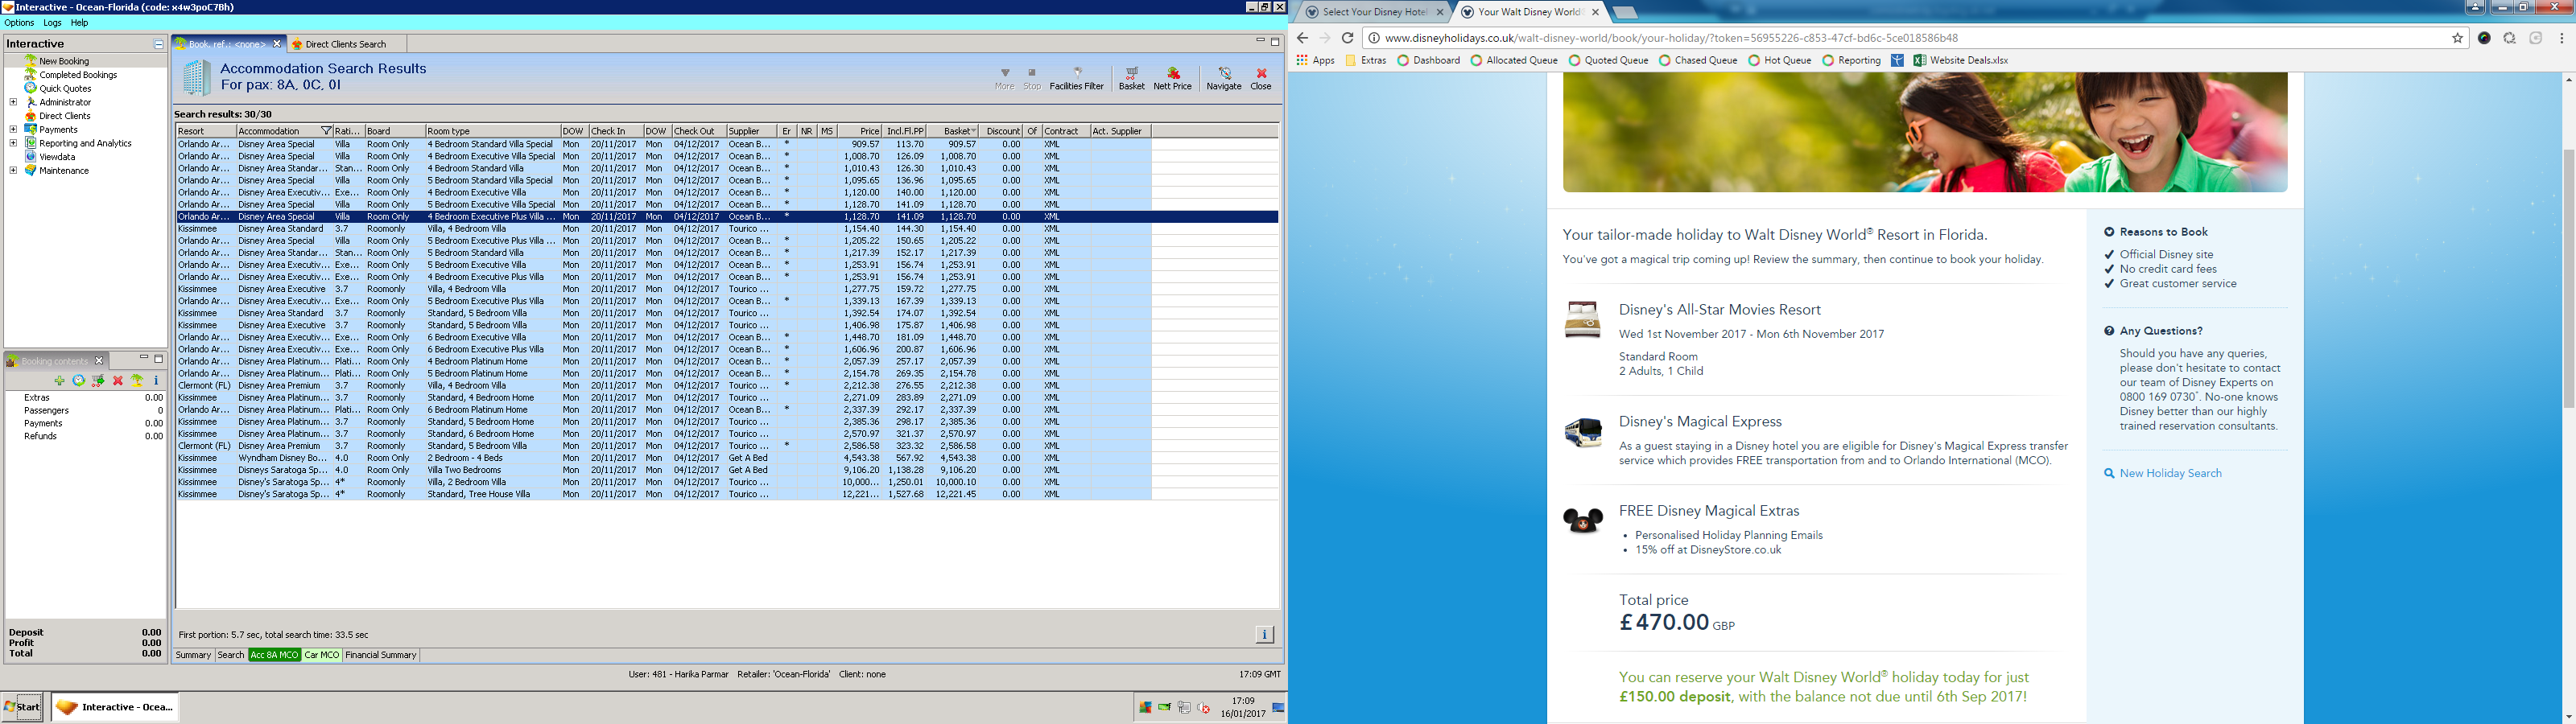Viewport: 2576px width, 724px height.
Task: Open the Apps shortcut in bookmarks bar
Action: coord(1315,60)
